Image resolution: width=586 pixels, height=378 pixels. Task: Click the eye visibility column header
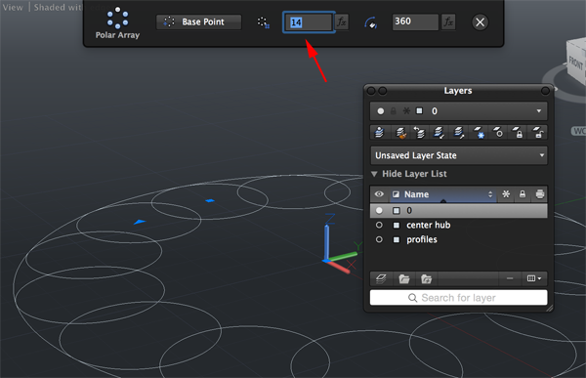(x=379, y=194)
